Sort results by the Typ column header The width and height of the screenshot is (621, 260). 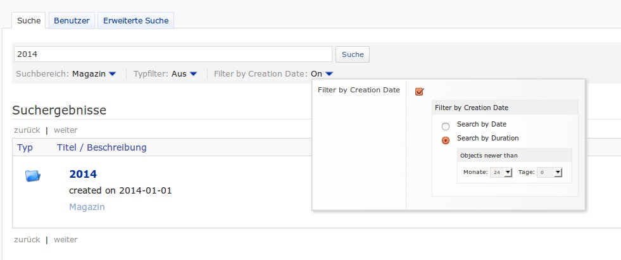click(25, 147)
